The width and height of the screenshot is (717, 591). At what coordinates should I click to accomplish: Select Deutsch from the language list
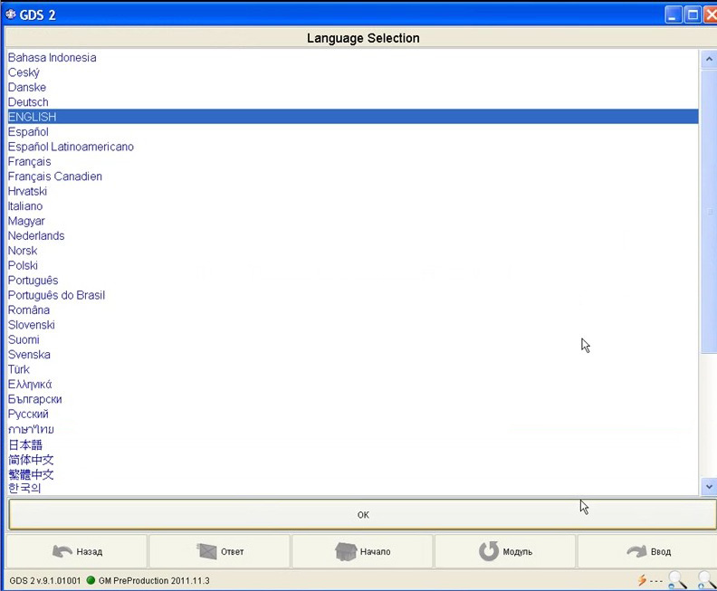point(28,102)
